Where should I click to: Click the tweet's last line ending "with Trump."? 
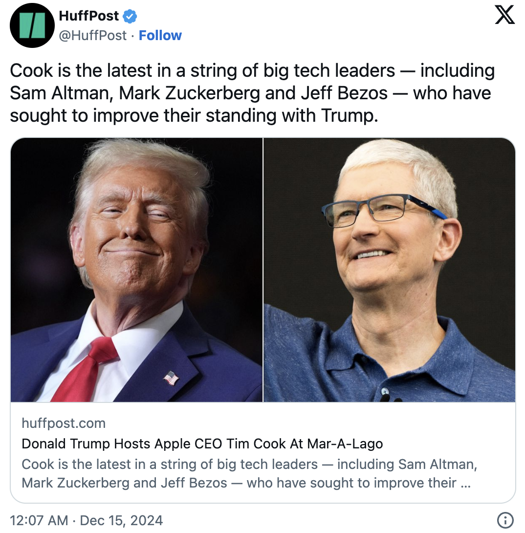[194, 115]
